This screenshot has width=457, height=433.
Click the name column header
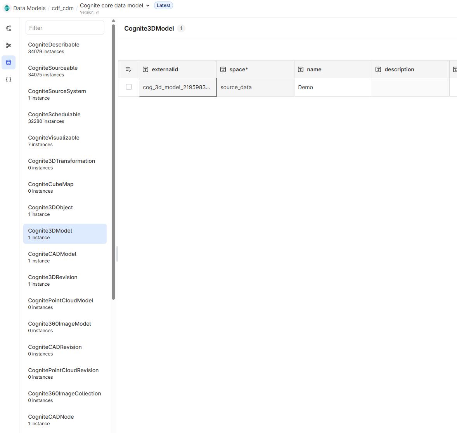(333, 69)
